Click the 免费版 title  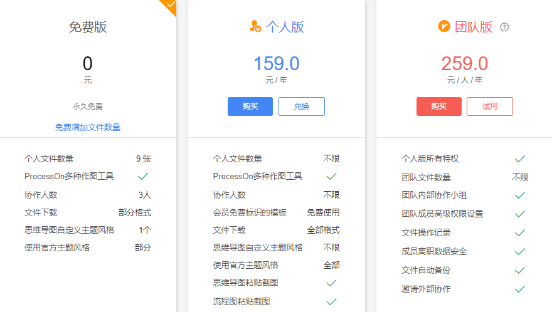pyautogui.click(x=88, y=27)
